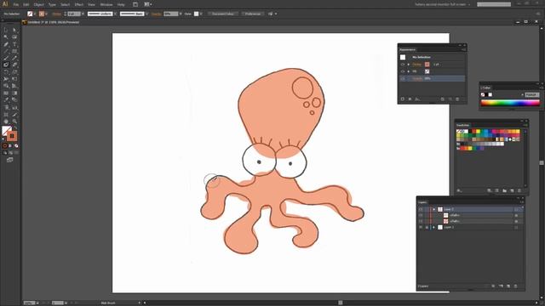The height and width of the screenshot is (306, 545).
Task: Toggle visibility of Layer 2
Action: click(421, 209)
